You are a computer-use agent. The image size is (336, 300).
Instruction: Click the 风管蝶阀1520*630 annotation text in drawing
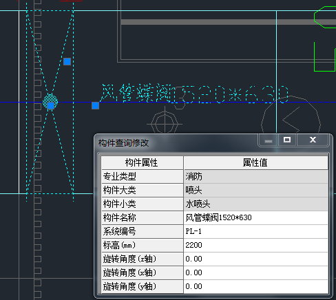pyautogui.click(x=194, y=94)
